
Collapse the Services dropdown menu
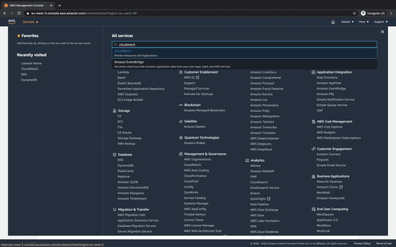click(31, 22)
